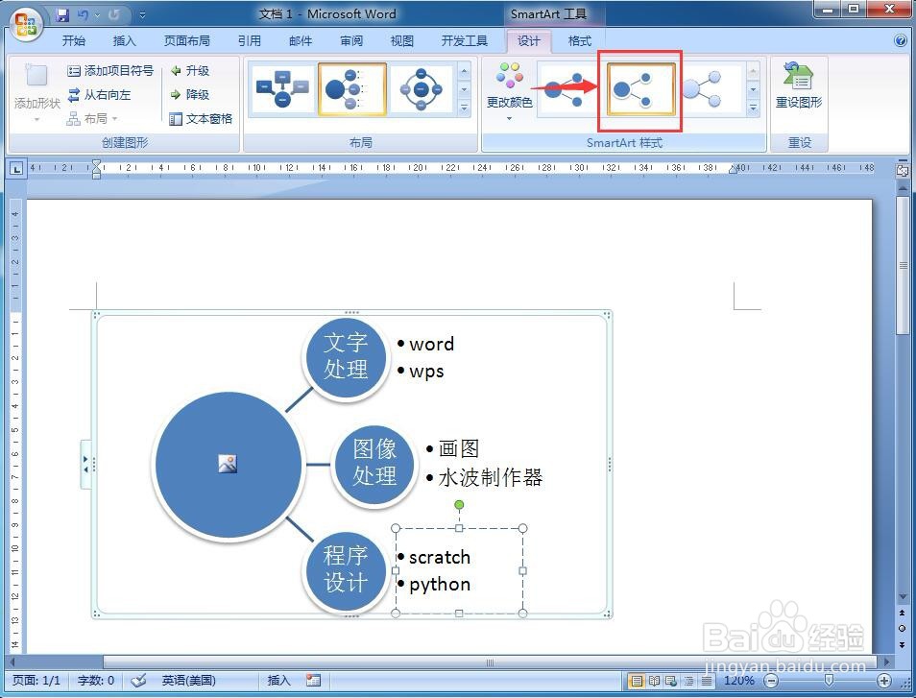Click 添加项目符号 button
This screenshot has width=916, height=698.
click(110, 71)
